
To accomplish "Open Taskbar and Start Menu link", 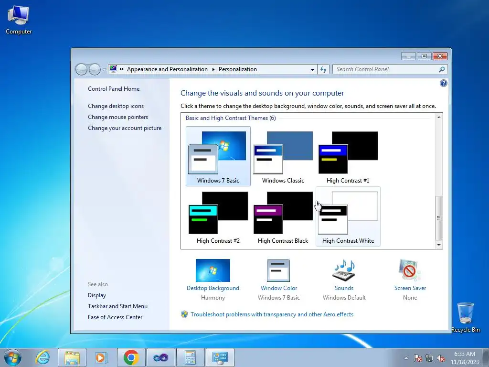I will pos(117,306).
